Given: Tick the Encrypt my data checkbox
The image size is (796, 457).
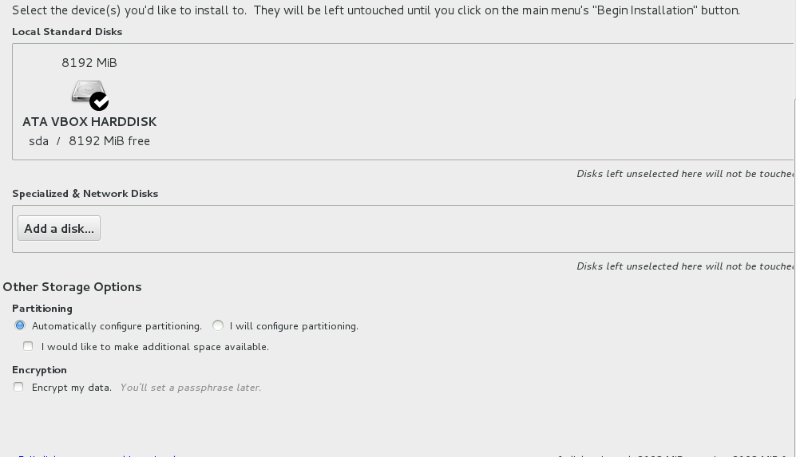Looking at the screenshot, I should tap(18, 387).
